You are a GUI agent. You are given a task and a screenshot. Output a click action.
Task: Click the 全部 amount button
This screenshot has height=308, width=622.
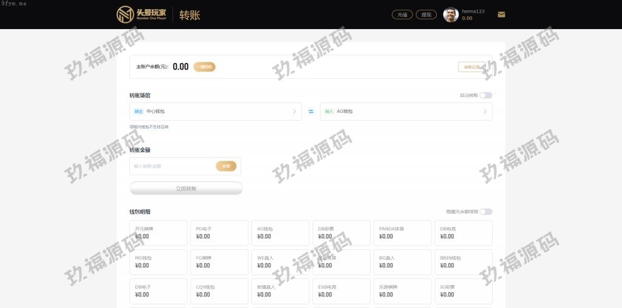click(226, 166)
